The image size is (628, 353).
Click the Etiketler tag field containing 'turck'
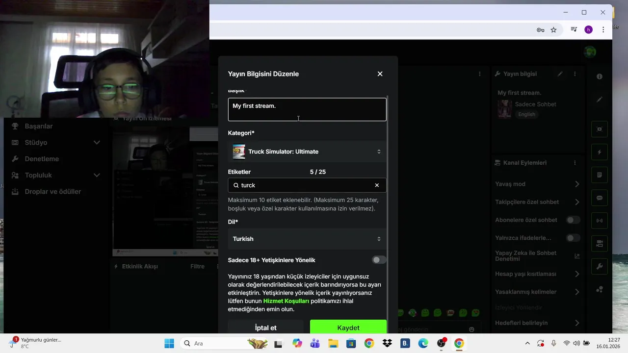(307, 185)
